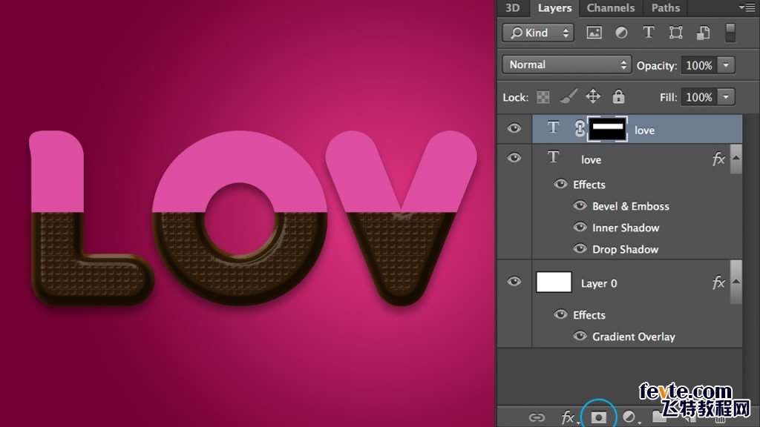Image resolution: width=760 pixels, height=427 pixels.
Task: Select the Layer 0 white thumbnail
Action: [554, 282]
